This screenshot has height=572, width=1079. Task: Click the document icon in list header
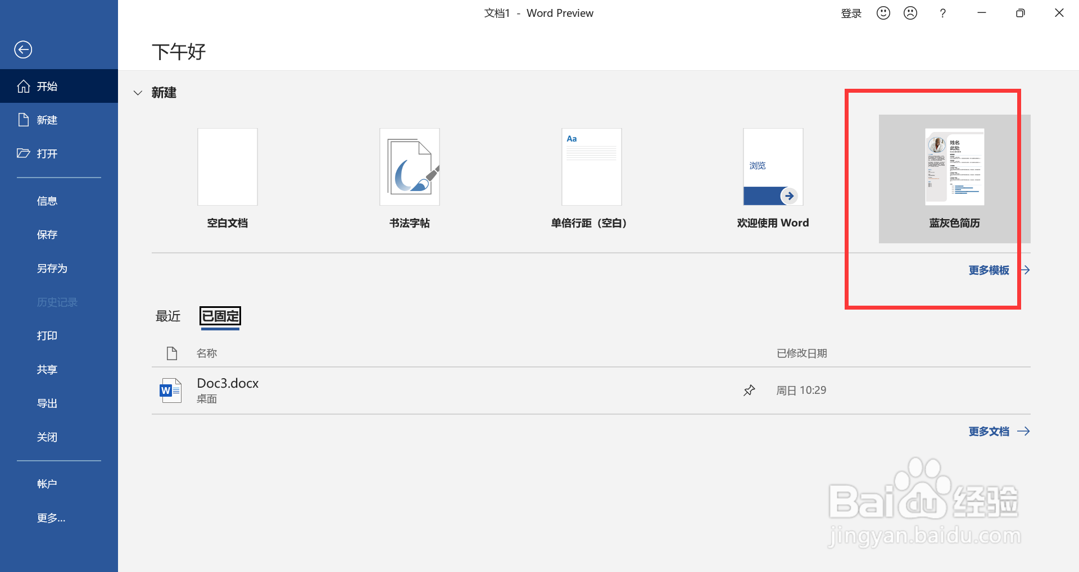pos(172,353)
